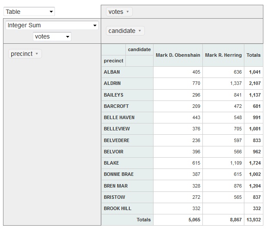Click the grand total cell 13,932
269x230 pixels.
[x=253, y=220]
